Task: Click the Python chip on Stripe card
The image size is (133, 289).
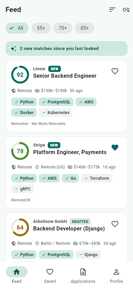Action: click(x=24, y=178)
